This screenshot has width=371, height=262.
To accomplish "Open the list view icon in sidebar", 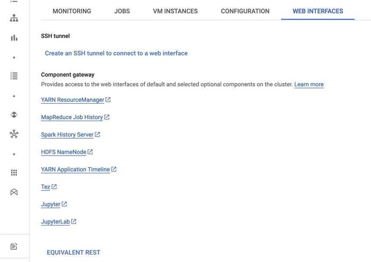I will tap(14, 76).
